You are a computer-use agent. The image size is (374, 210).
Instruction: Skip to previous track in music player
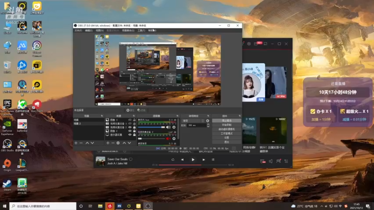point(182,160)
